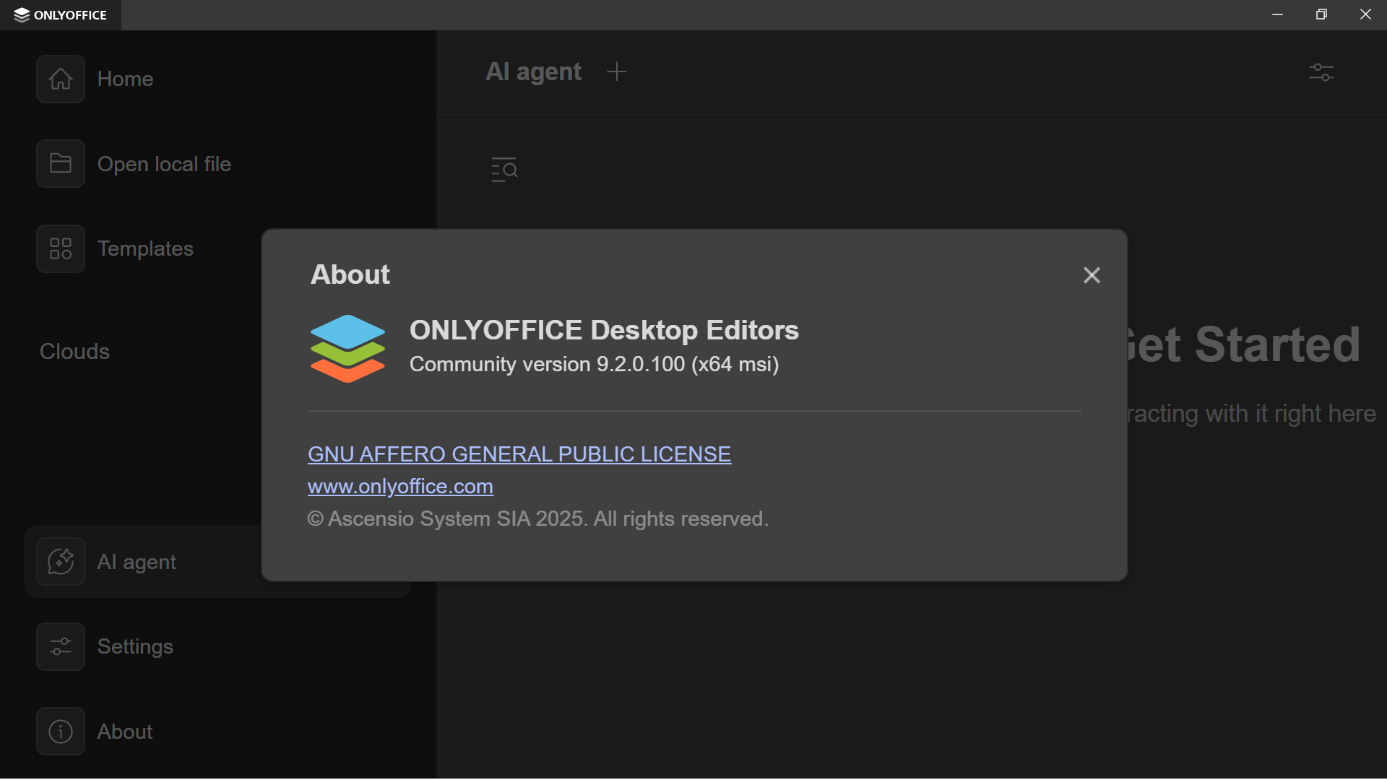Click the ONLYOFFICE layered logo in dialog
The height and width of the screenshot is (780, 1387).
347,348
